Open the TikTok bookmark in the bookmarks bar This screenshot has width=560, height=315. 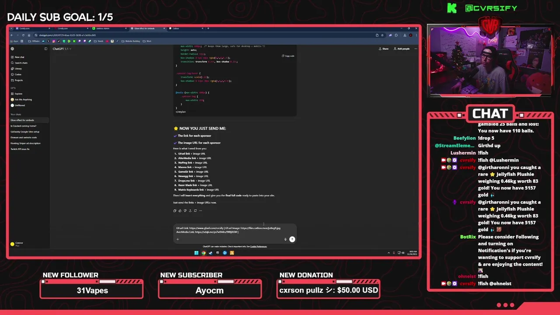[x=59, y=41]
